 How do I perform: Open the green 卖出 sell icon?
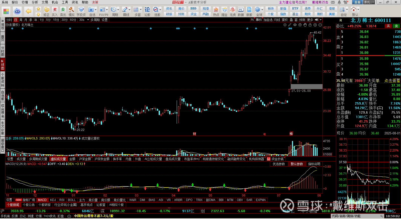pyautogui.click(x=63, y=10)
